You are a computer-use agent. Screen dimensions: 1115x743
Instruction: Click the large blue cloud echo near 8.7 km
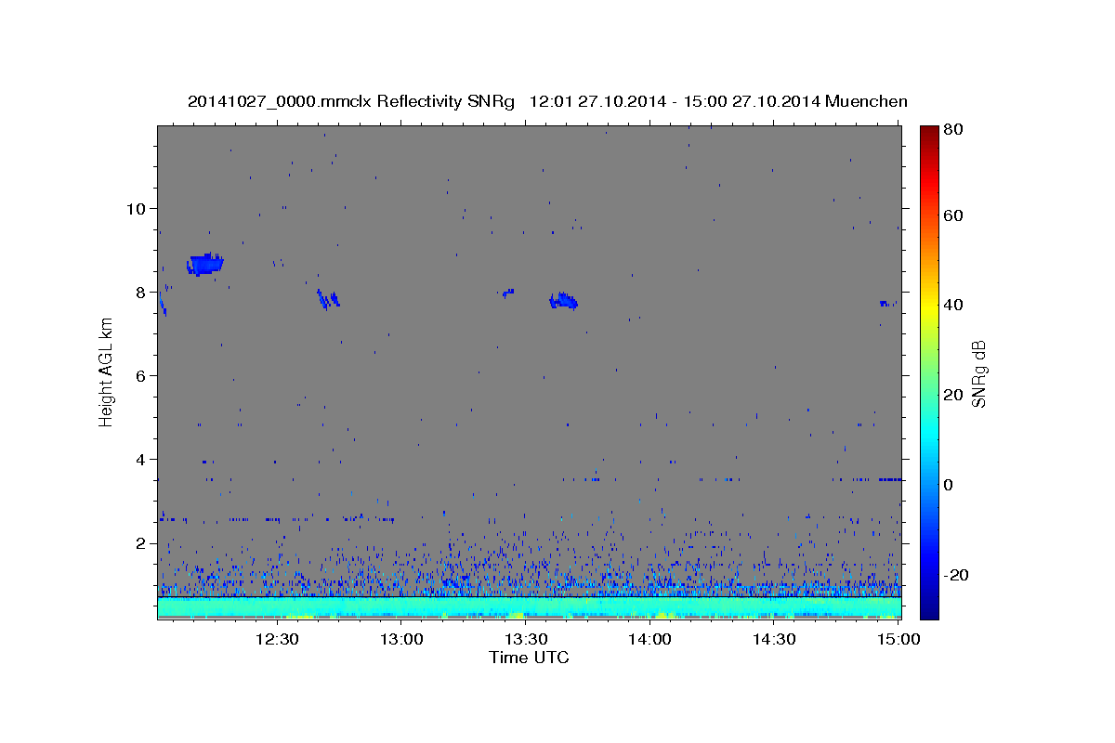pos(205,265)
